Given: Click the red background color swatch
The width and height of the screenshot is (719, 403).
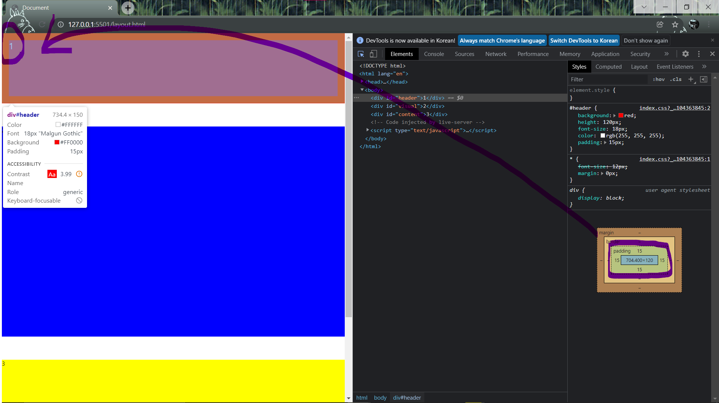Looking at the screenshot, I should (x=621, y=116).
